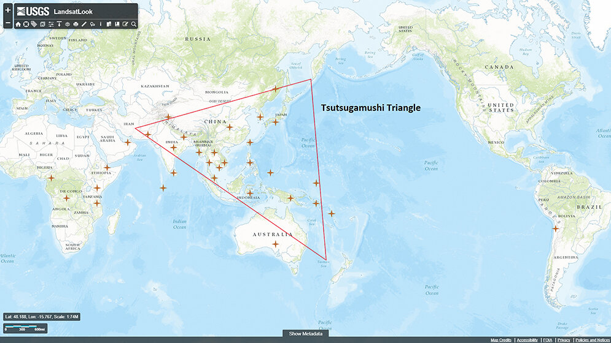611x343 pixels.
Task: Click the USGS logo
Action: tap(33, 11)
